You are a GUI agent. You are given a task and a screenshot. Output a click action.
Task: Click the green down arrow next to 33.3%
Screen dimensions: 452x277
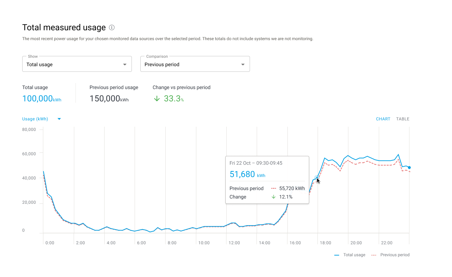coord(157,99)
